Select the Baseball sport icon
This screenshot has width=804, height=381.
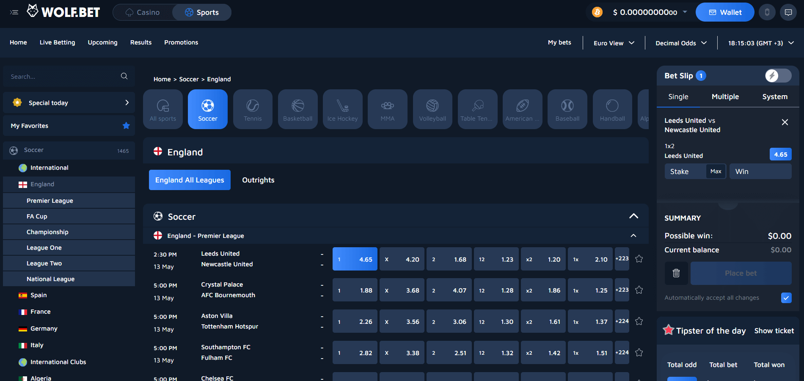pyautogui.click(x=567, y=109)
